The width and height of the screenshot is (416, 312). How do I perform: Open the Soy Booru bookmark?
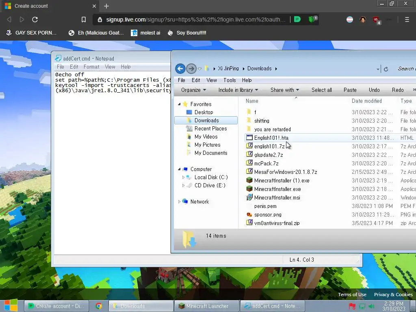187,33
